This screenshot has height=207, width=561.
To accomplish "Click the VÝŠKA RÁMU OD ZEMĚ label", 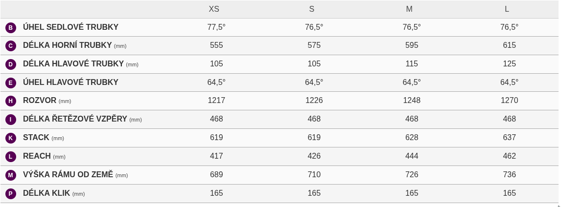I will click(x=68, y=175).
